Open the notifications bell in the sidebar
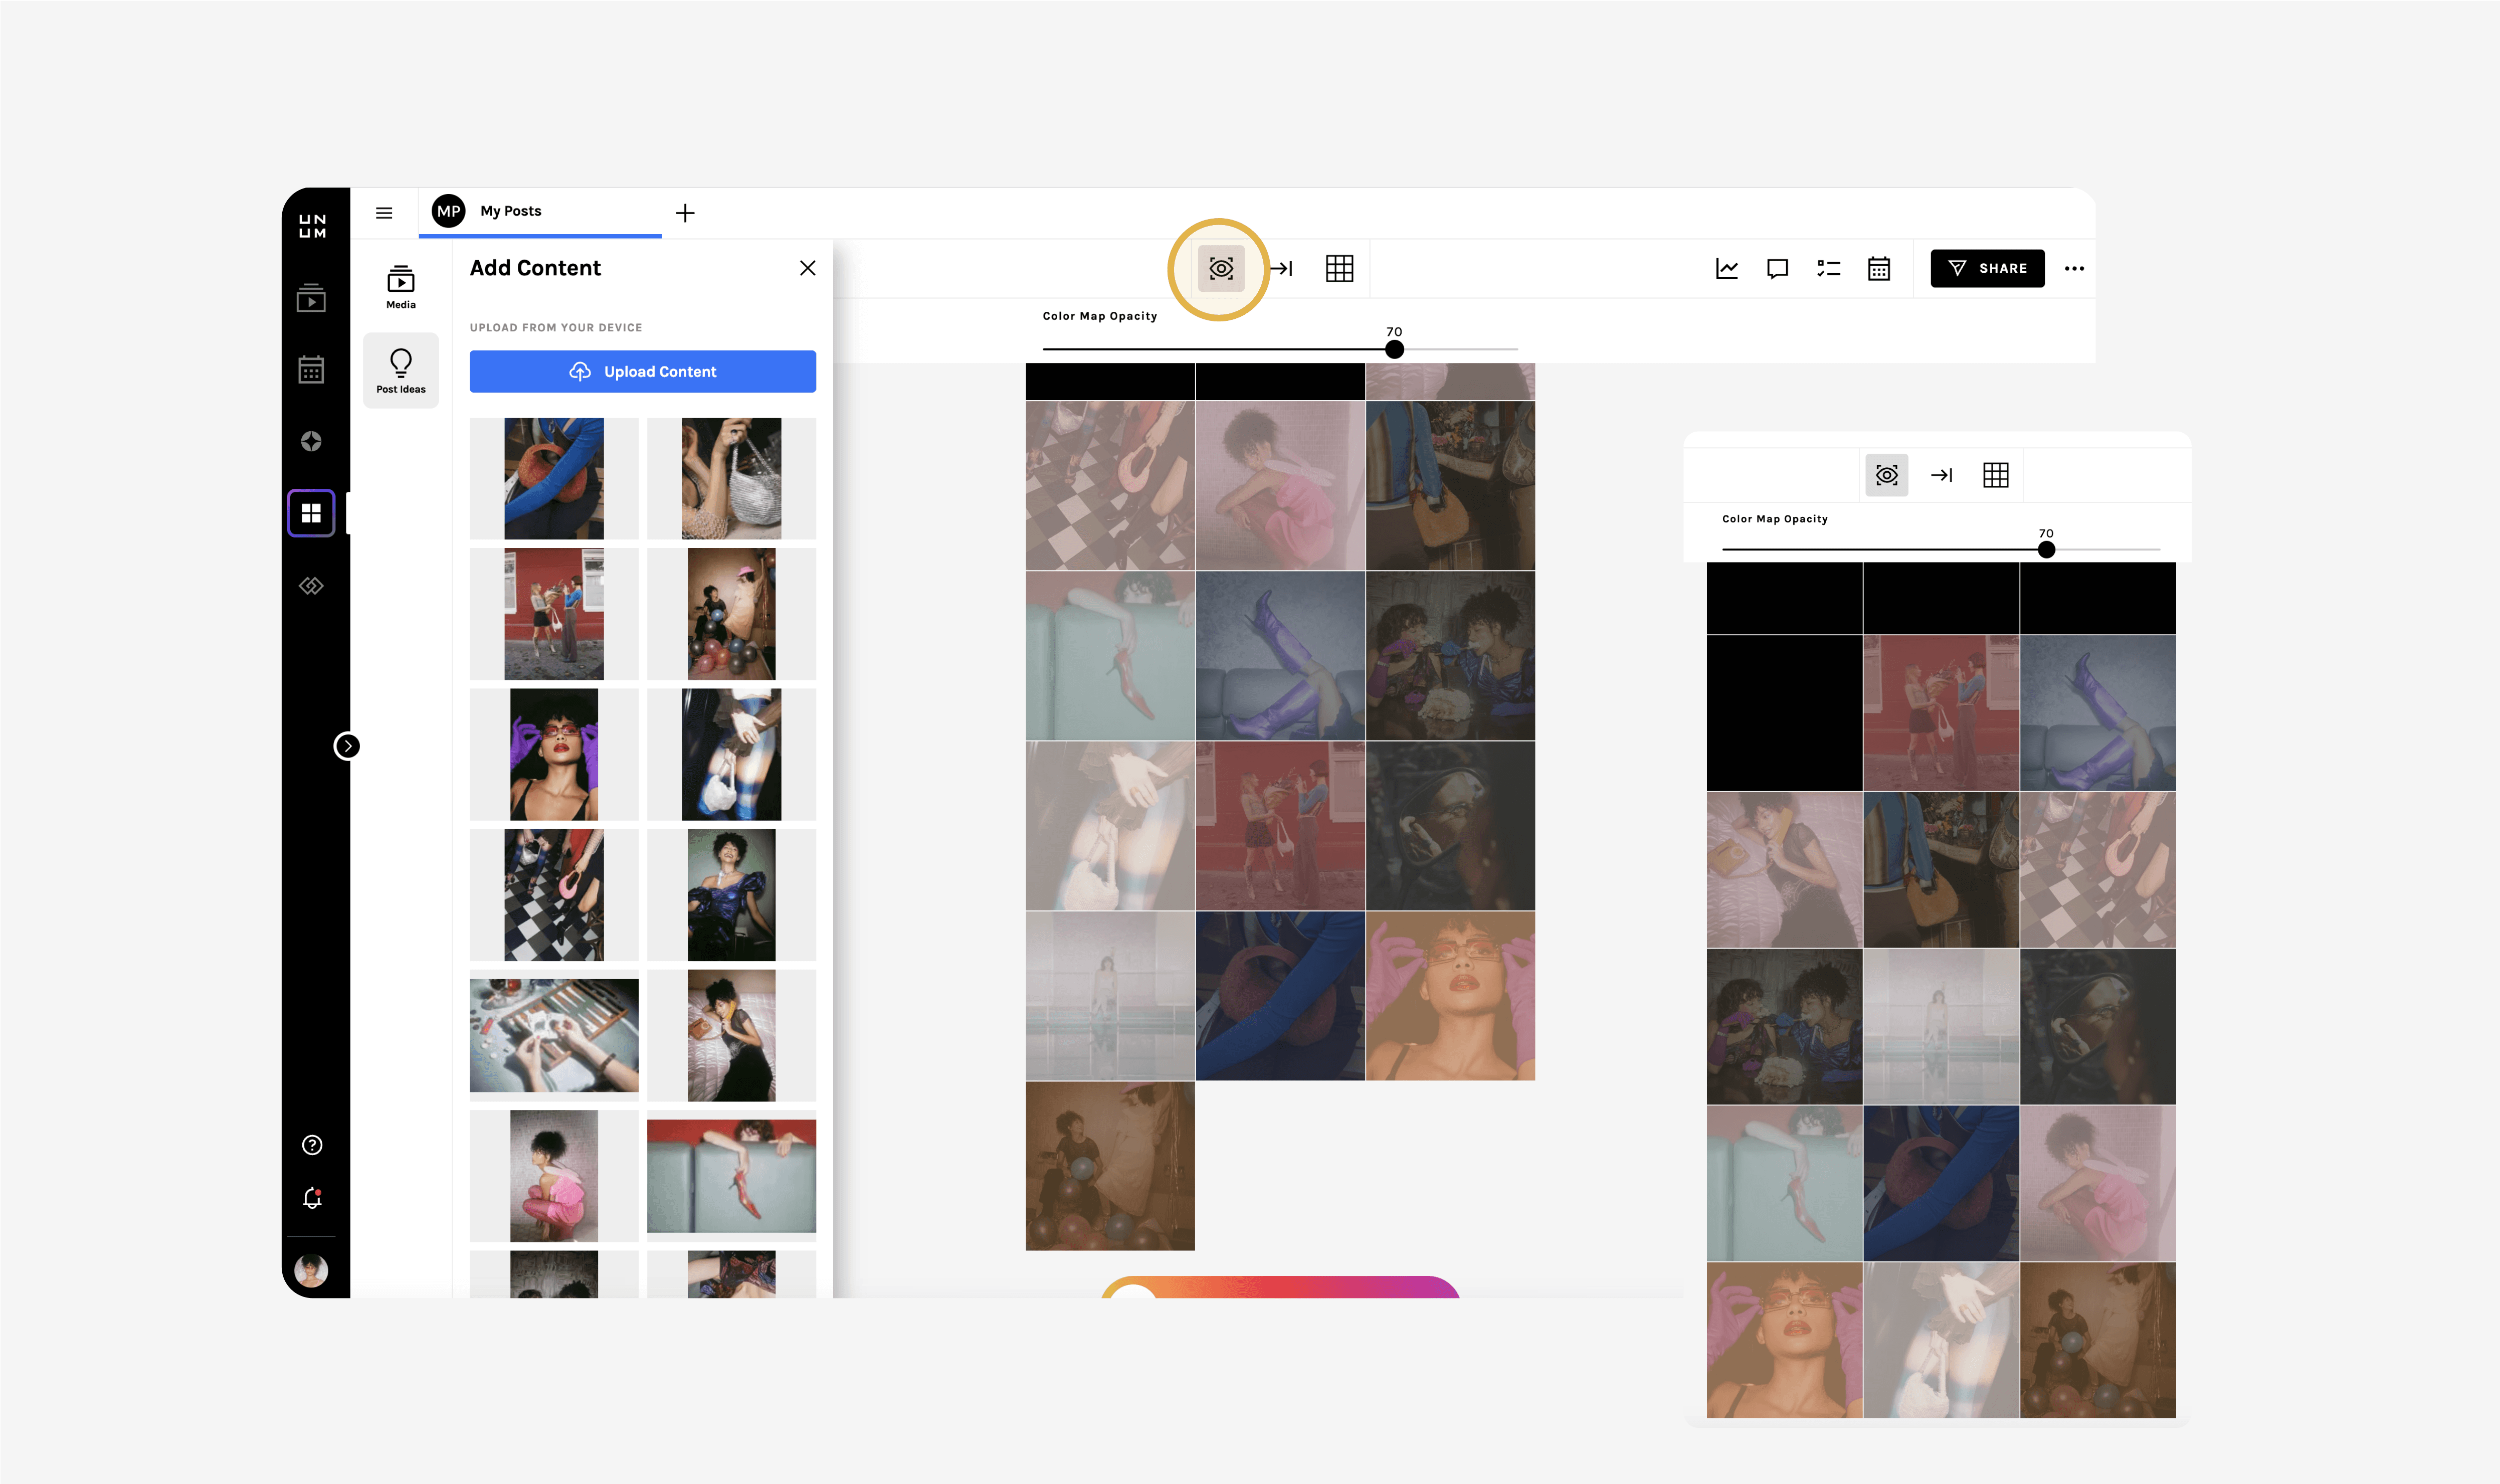 coord(312,1198)
